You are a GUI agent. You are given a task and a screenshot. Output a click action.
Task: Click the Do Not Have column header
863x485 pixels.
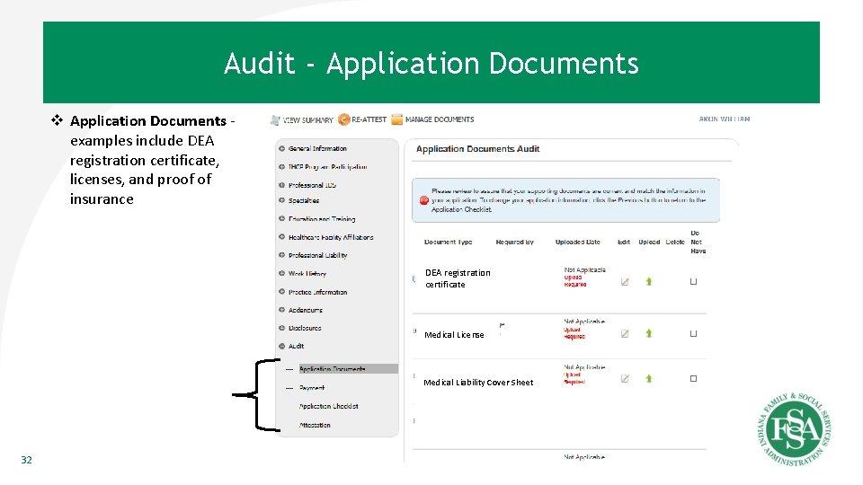tap(698, 242)
